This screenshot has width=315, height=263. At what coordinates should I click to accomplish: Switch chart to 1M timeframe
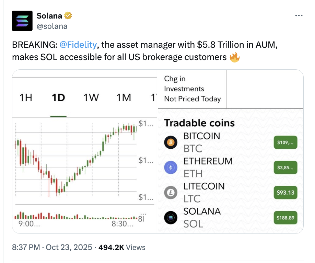(124, 98)
